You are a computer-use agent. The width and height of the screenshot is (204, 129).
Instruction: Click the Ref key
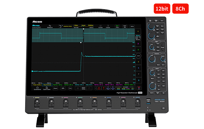click(x=159, y=86)
